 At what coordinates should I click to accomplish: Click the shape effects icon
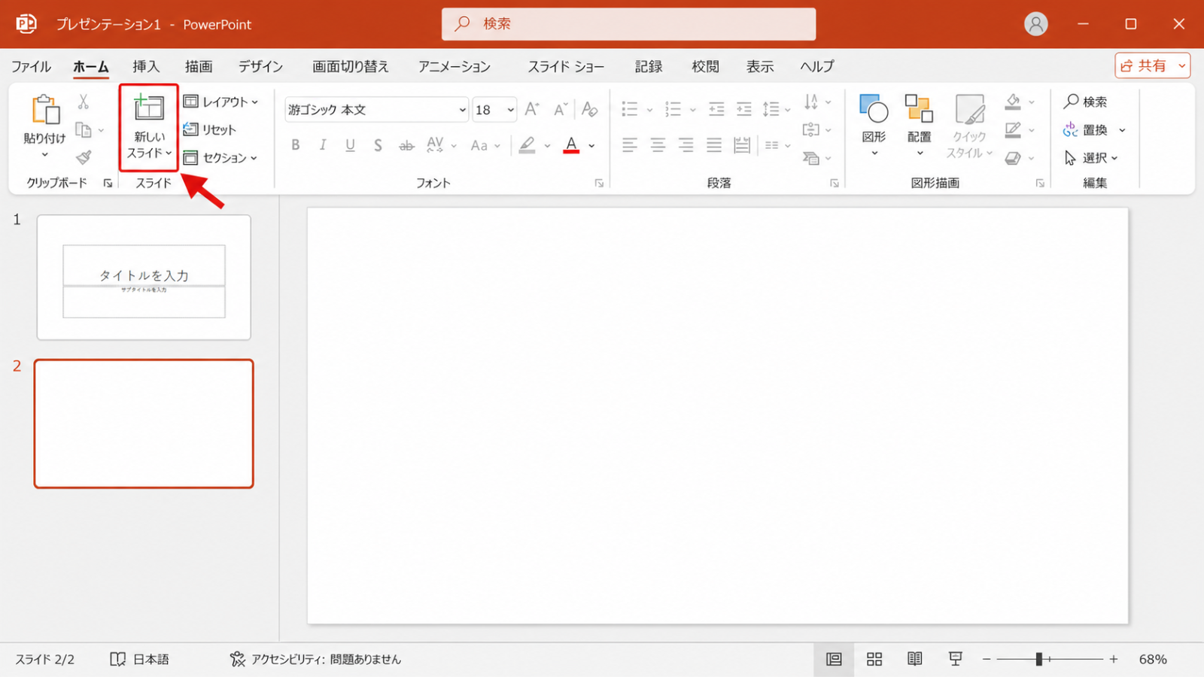1014,157
